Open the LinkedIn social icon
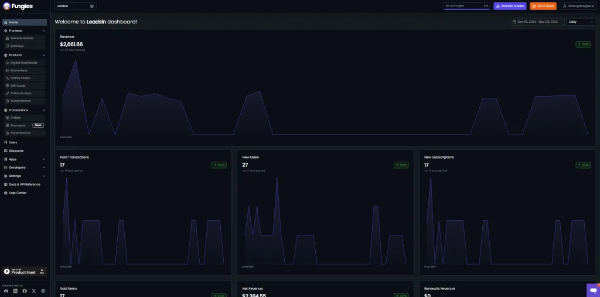Screen dimensions: 600x297 pyautogui.click(x=15, y=291)
